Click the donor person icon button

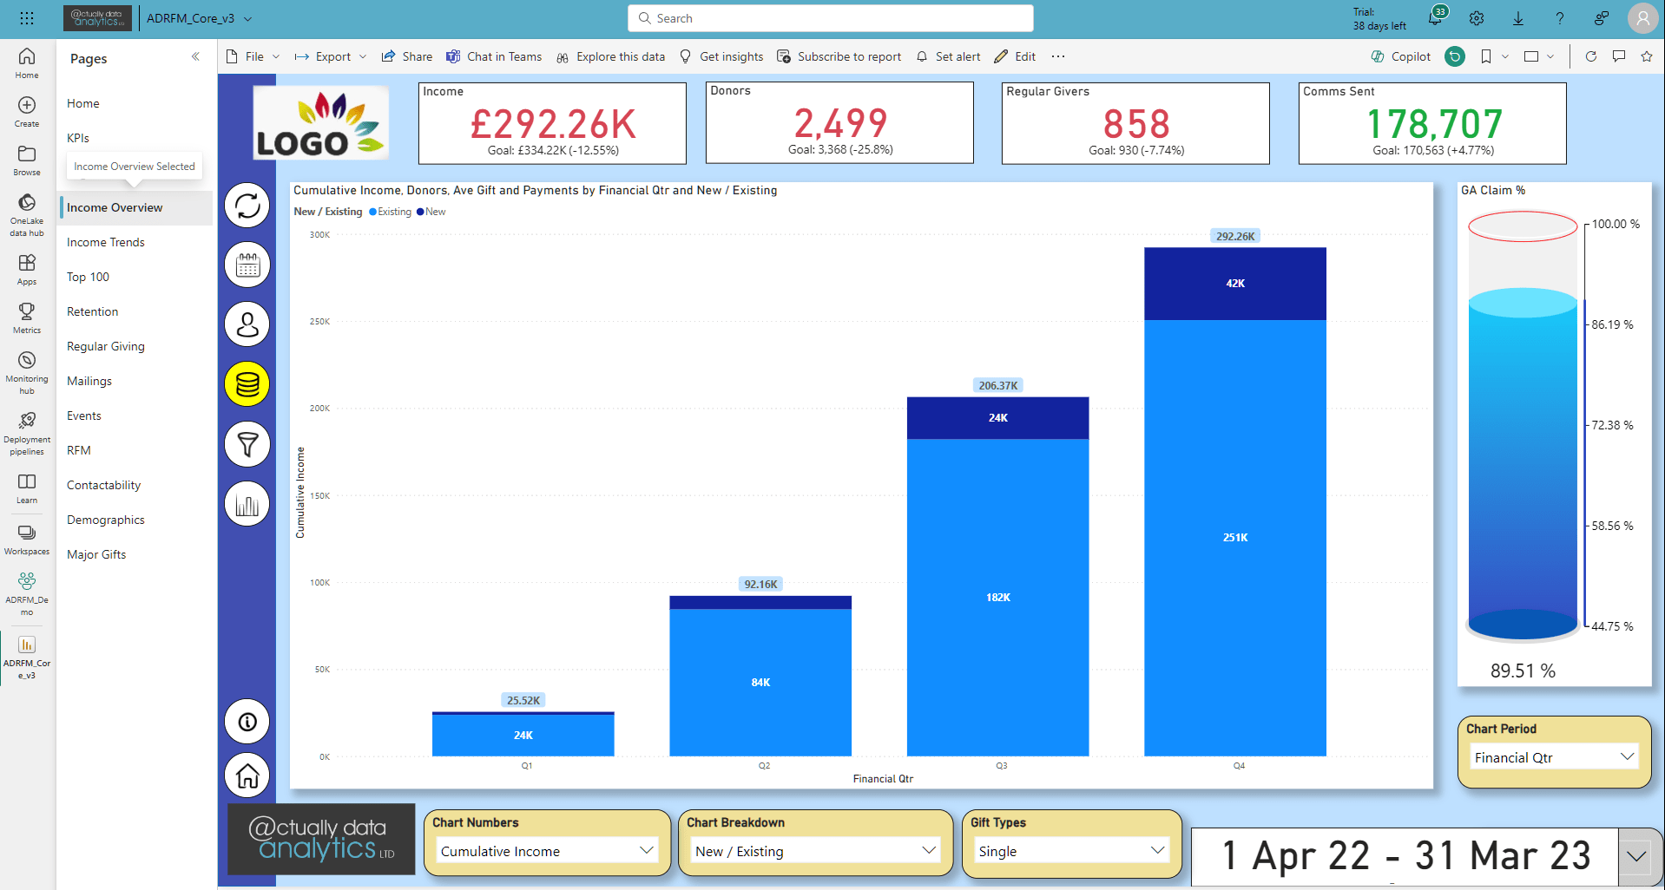247,324
